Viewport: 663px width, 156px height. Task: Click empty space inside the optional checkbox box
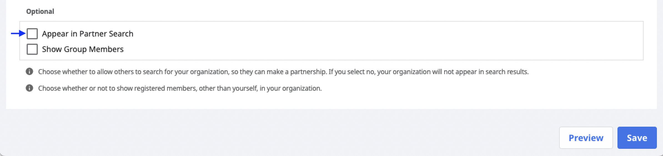coord(389,41)
